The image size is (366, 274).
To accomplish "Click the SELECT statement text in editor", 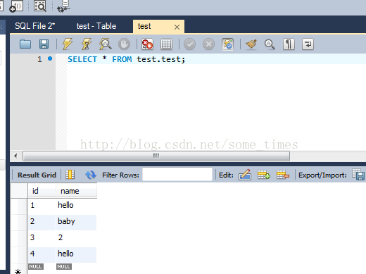I will click(126, 59).
